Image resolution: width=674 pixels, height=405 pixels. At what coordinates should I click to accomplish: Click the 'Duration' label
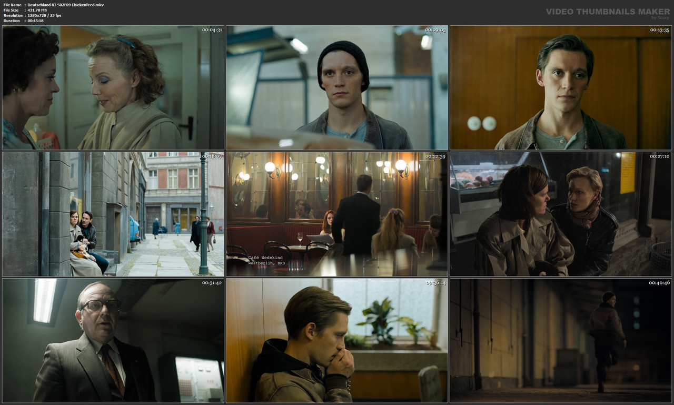point(12,21)
